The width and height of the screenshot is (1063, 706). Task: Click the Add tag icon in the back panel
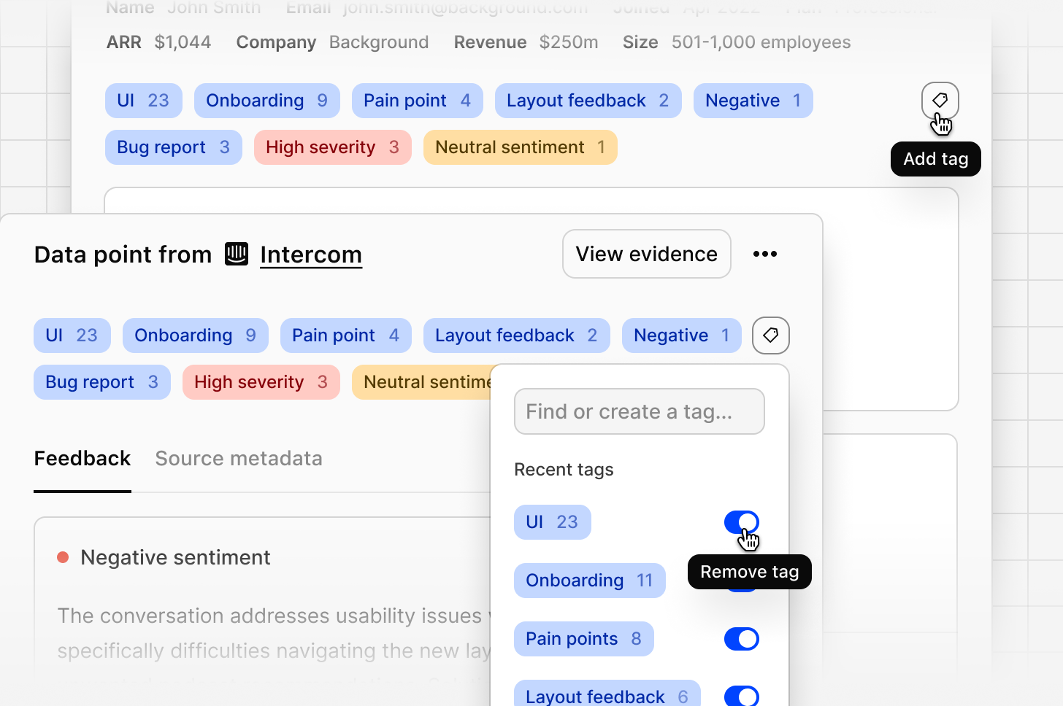point(940,101)
